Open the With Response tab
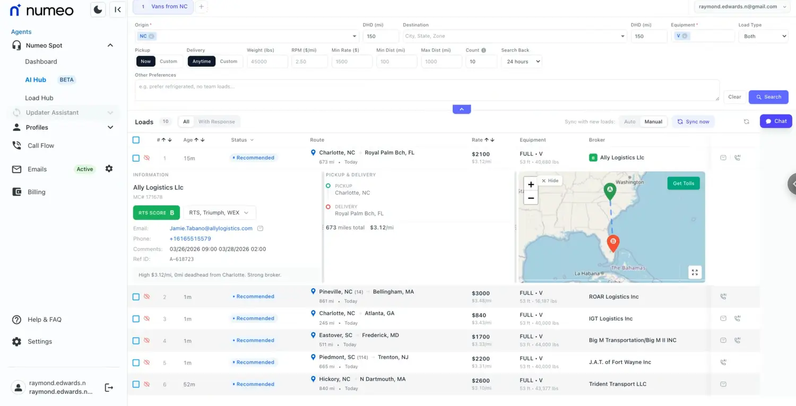Viewport: 796px width, 406px height. click(x=217, y=122)
